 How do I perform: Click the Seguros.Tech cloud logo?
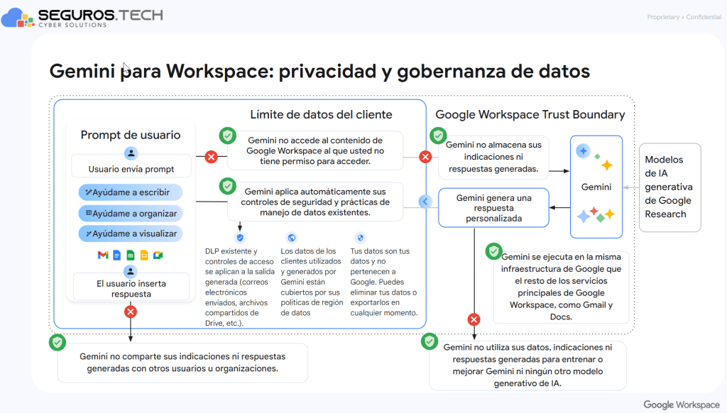point(18,17)
